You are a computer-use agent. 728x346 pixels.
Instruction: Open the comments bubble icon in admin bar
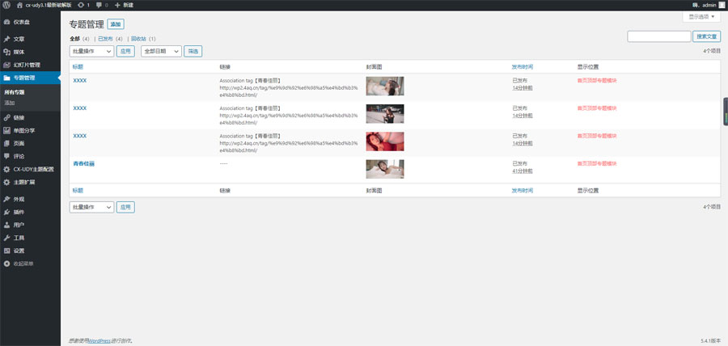(x=99, y=5)
